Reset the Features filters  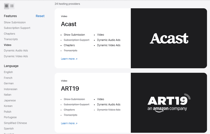tap(40, 16)
